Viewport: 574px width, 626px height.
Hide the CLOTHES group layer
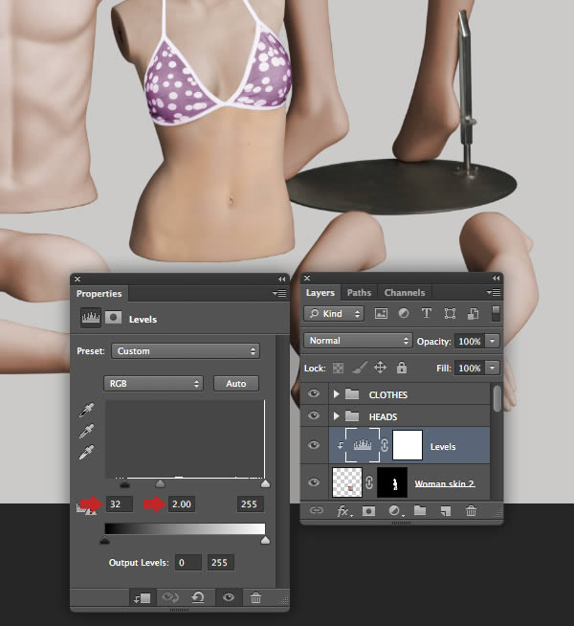[315, 394]
